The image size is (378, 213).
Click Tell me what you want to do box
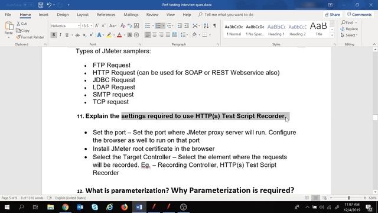click(x=226, y=14)
